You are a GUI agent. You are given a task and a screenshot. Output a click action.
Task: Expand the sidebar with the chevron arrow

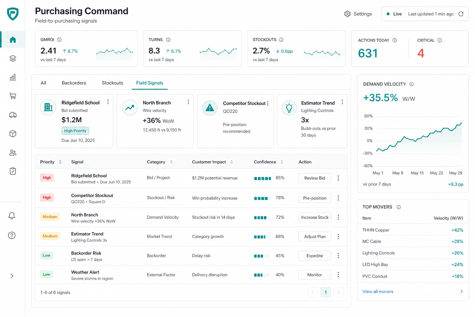[x=12, y=276]
